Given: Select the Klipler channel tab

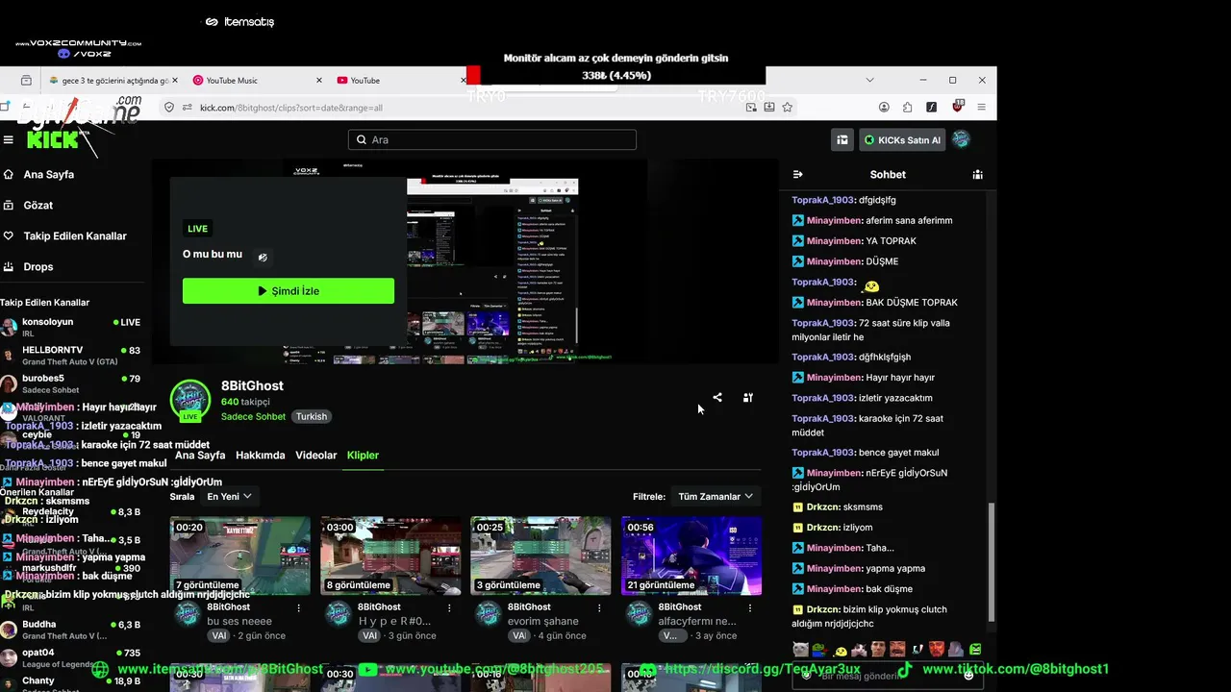Looking at the screenshot, I should pos(363,455).
